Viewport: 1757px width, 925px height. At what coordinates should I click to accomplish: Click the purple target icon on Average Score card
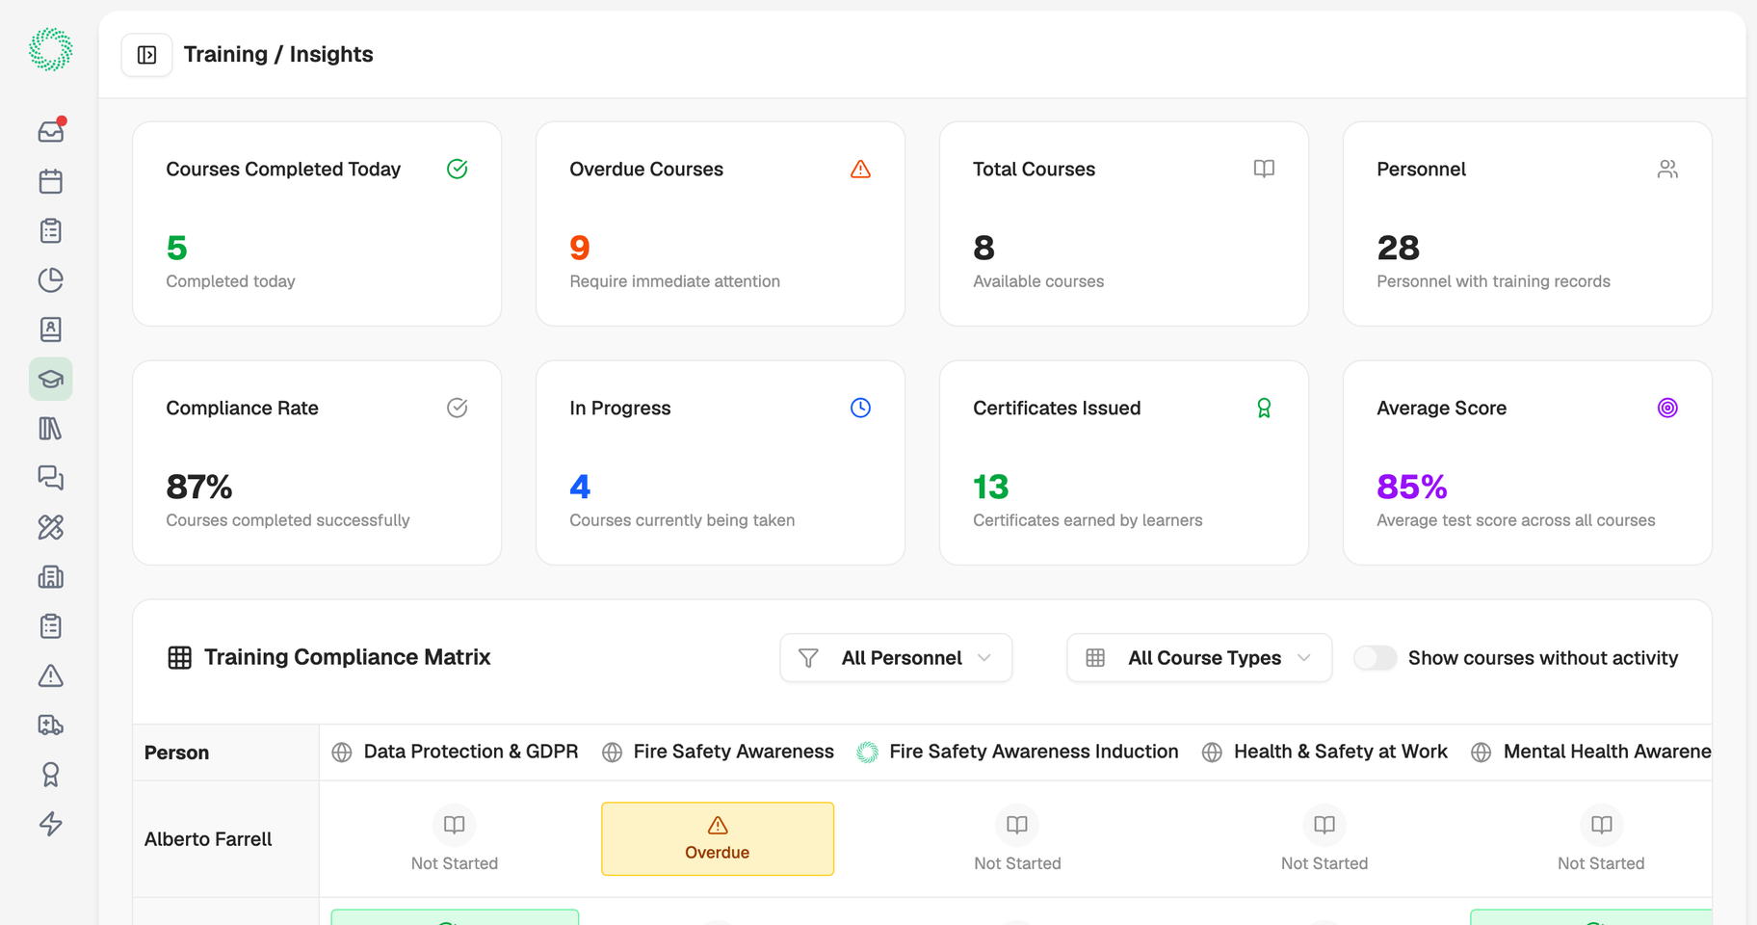(x=1668, y=408)
